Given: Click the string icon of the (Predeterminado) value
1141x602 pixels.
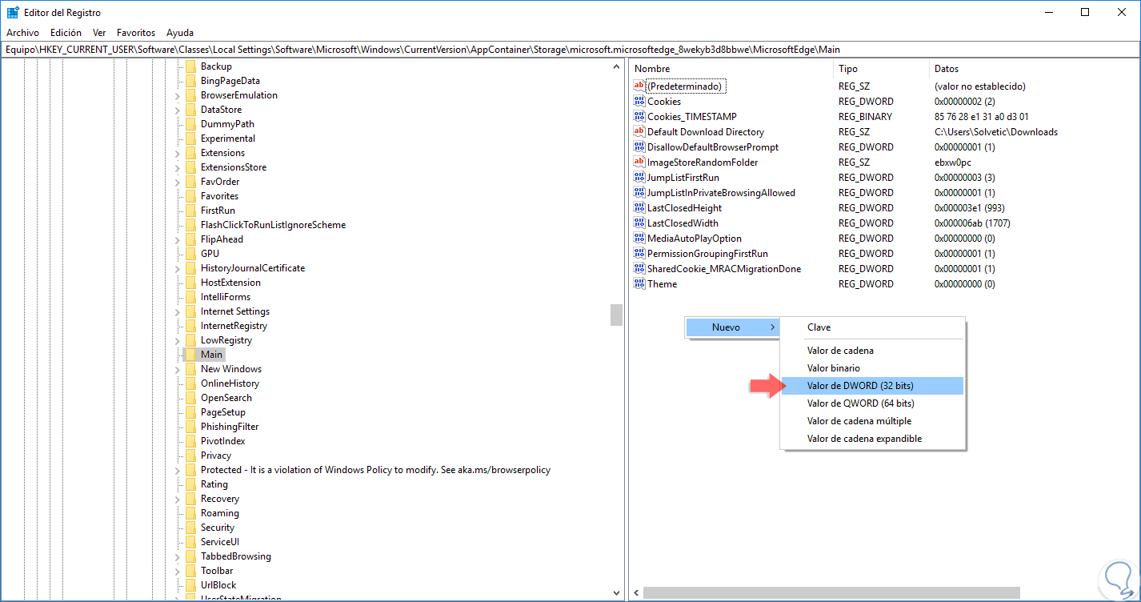Looking at the screenshot, I should point(639,86).
